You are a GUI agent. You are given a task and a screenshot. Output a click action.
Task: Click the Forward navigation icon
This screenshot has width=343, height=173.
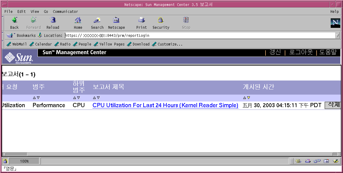pyautogui.click(x=33, y=23)
